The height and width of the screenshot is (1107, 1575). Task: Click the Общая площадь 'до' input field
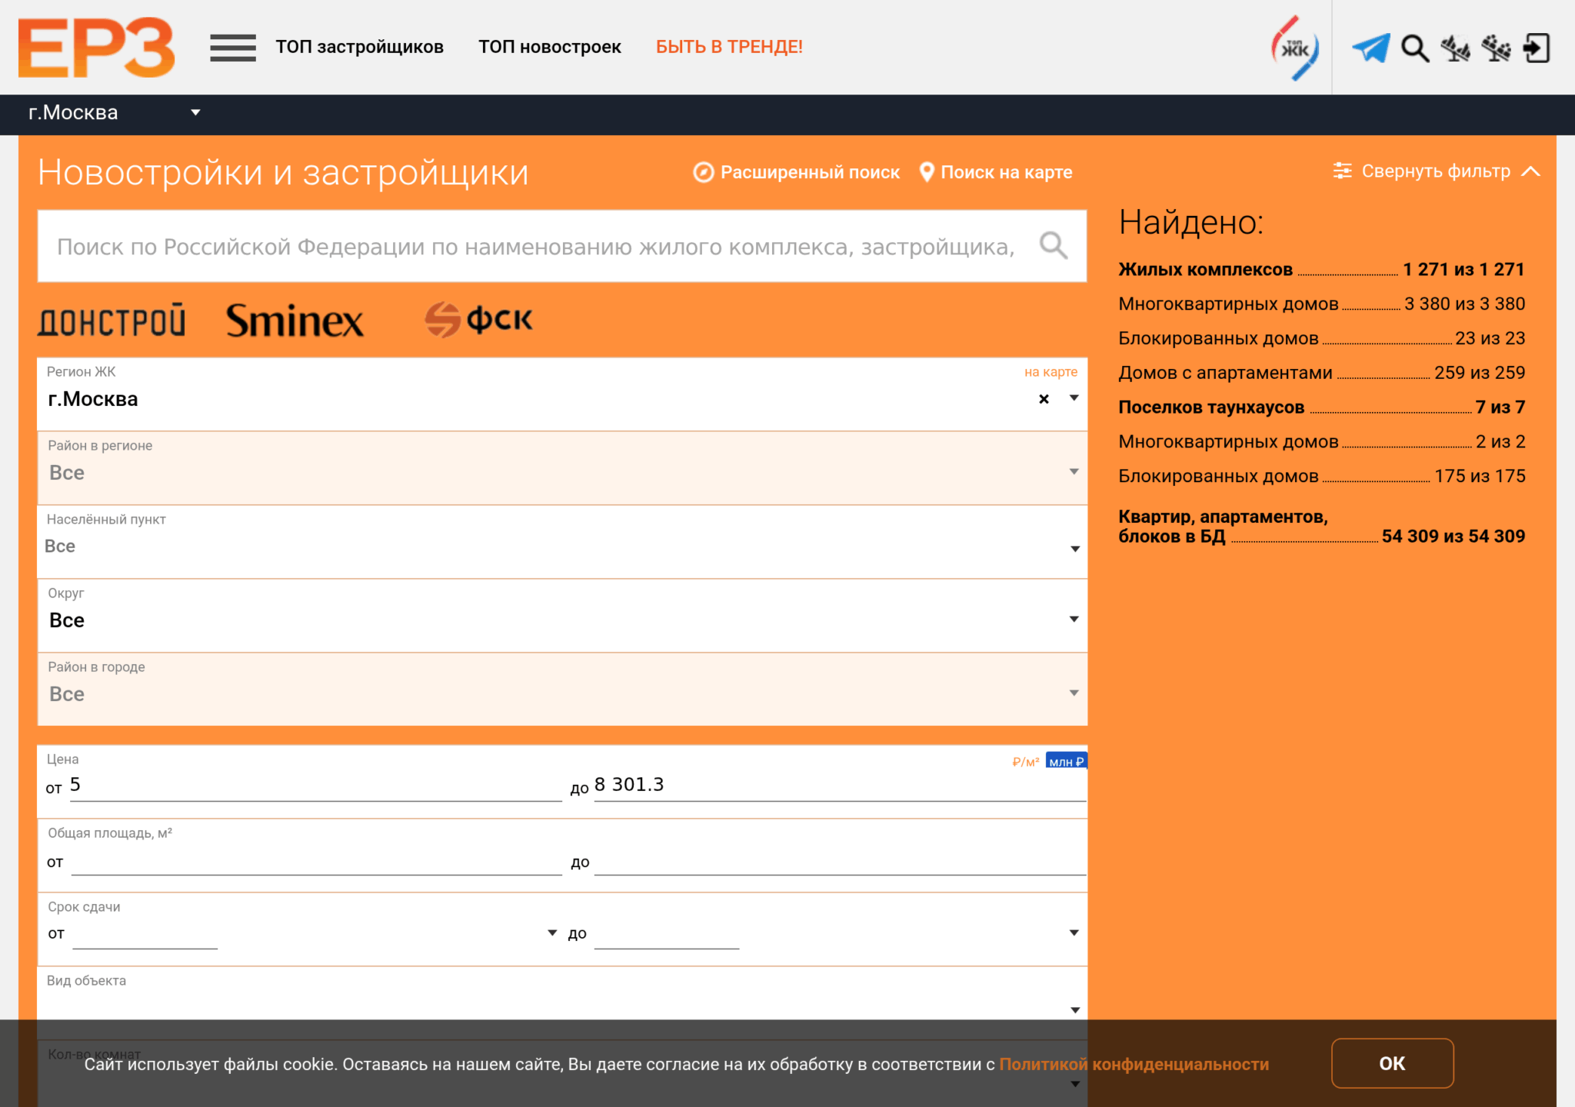click(x=840, y=861)
